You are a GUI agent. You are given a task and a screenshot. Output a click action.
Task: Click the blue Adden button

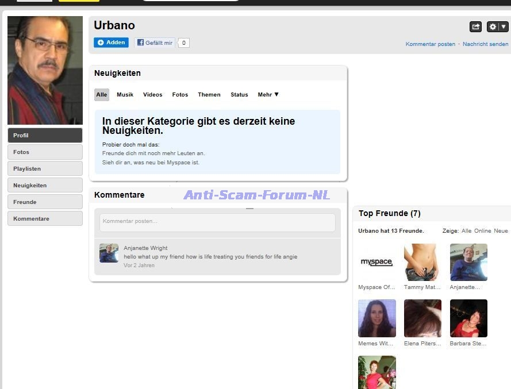click(111, 43)
